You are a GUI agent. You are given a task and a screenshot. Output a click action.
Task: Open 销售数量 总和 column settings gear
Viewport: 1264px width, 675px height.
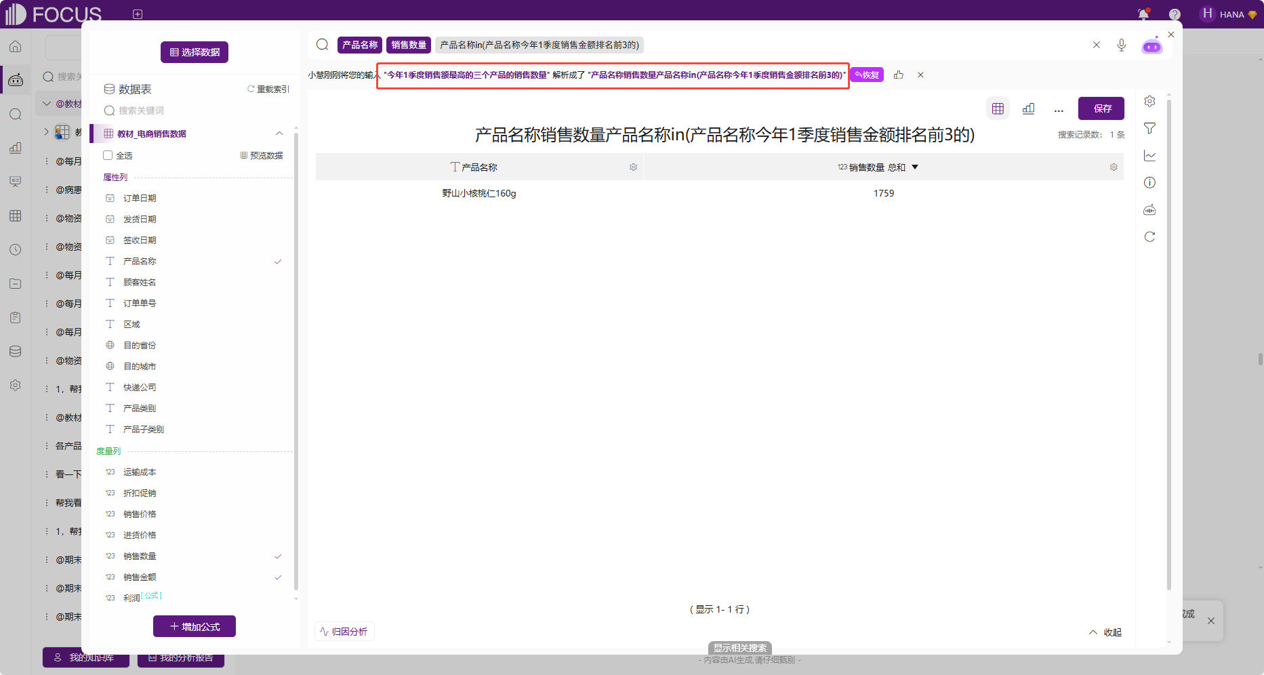pos(1114,167)
